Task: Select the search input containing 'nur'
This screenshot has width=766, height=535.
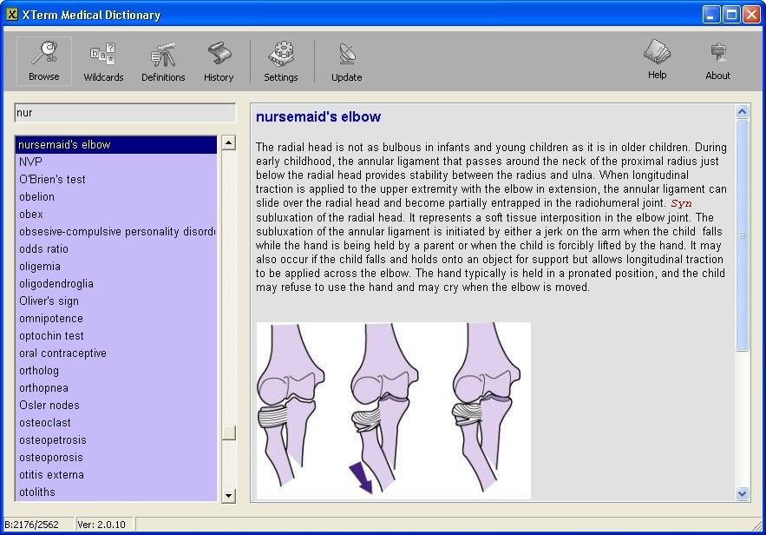Action: (x=124, y=113)
